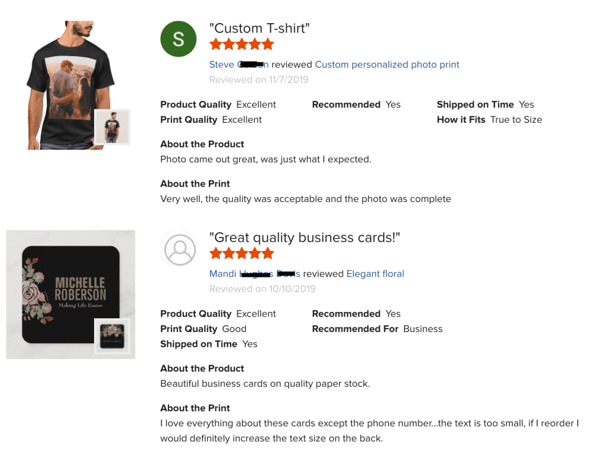Open the small business card inset thumbnail
This screenshot has width=605, height=453.
coord(112,336)
